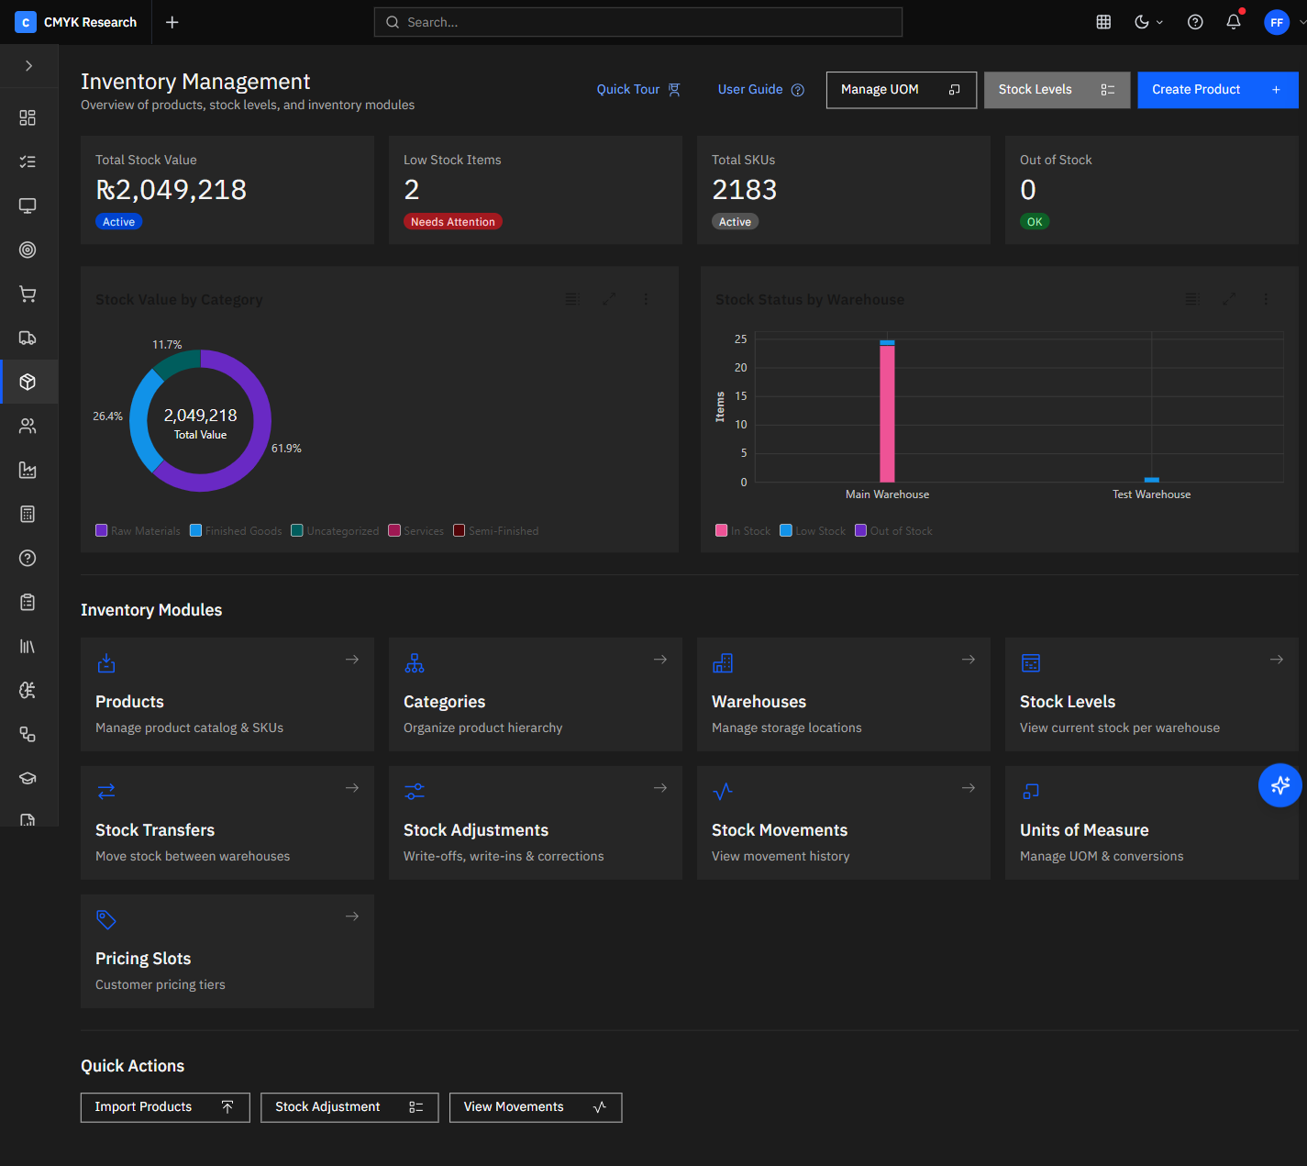The width and height of the screenshot is (1307, 1166).
Task: Open the monitor screen icon in sidebar
Action: pyautogui.click(x=28, y=205)
